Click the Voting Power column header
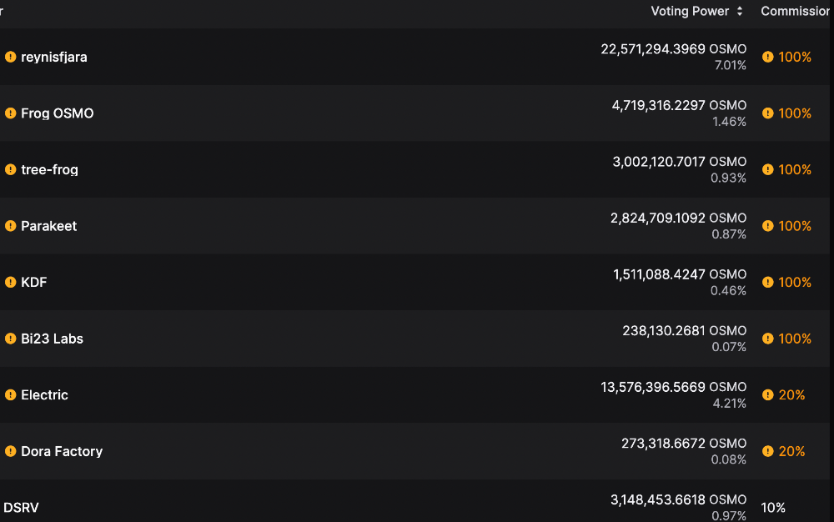 (690, 11)
